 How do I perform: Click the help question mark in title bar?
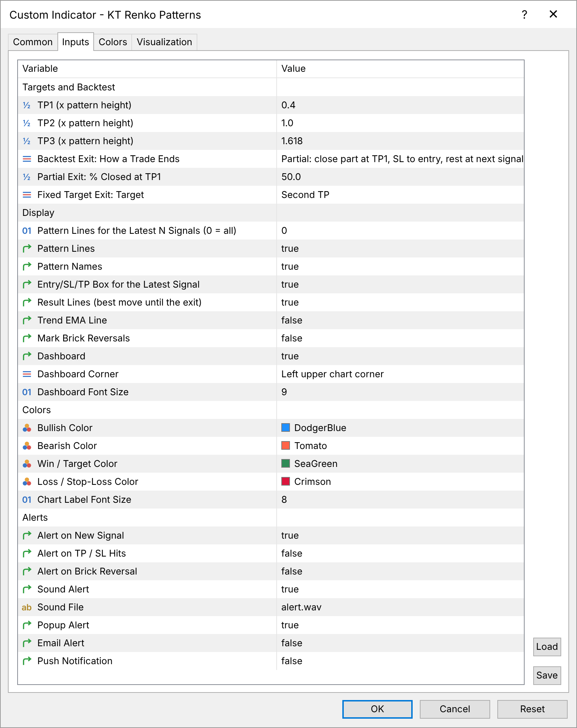coord(524,14)
